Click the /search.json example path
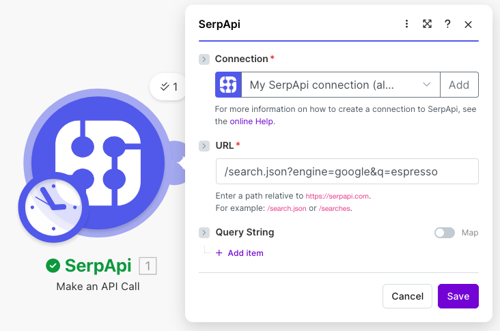Image resolution: width=500 pixels, height=331 pixels. click(287, 208)
